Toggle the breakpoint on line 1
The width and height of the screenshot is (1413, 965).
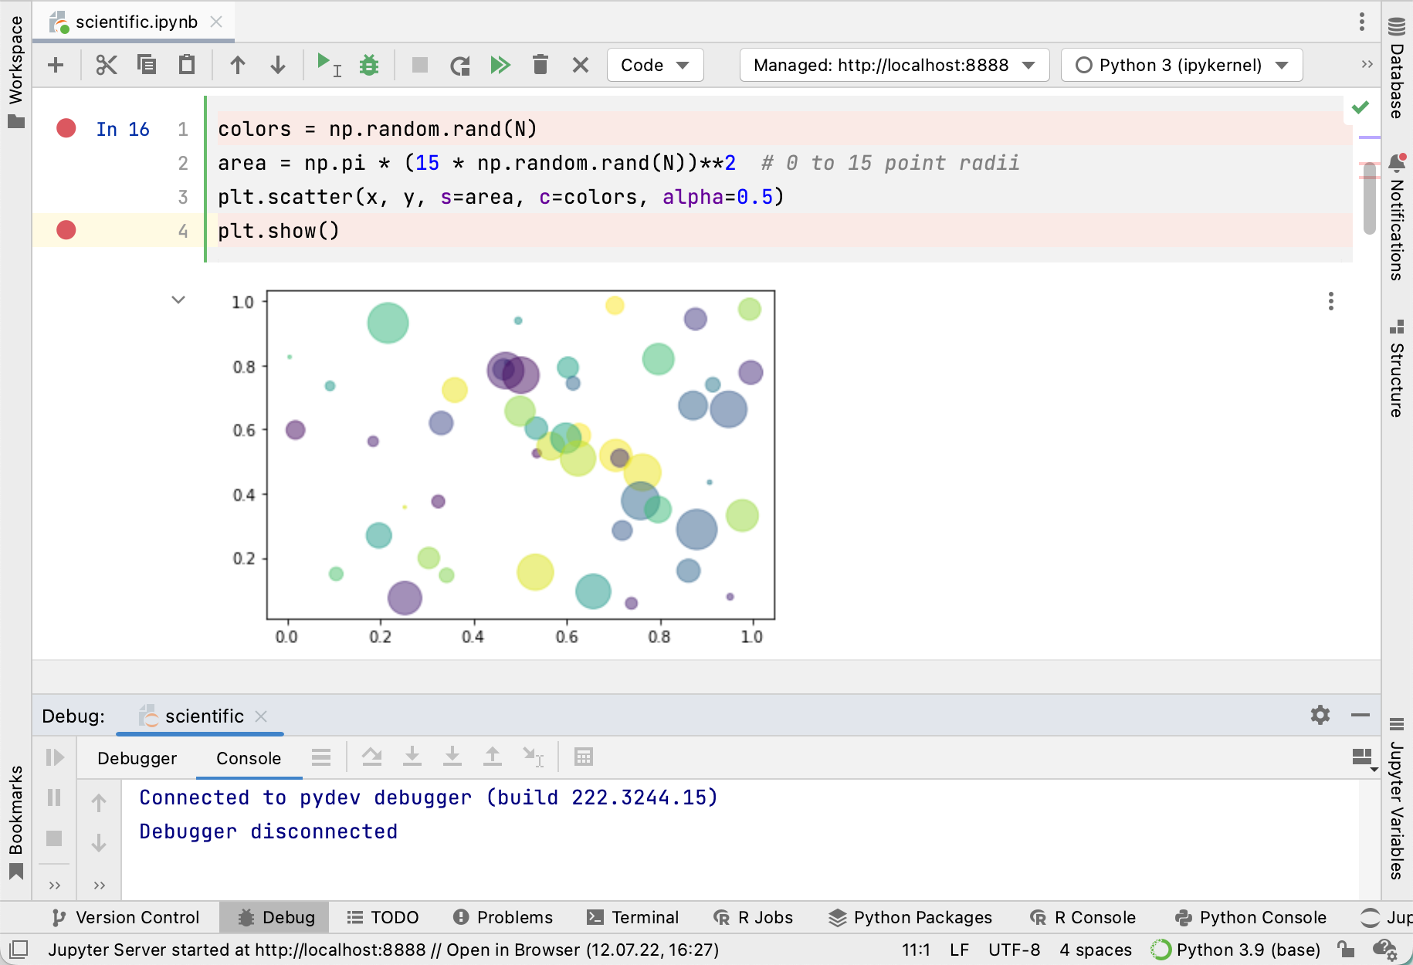pyautogui.click(x=66, y=128)
